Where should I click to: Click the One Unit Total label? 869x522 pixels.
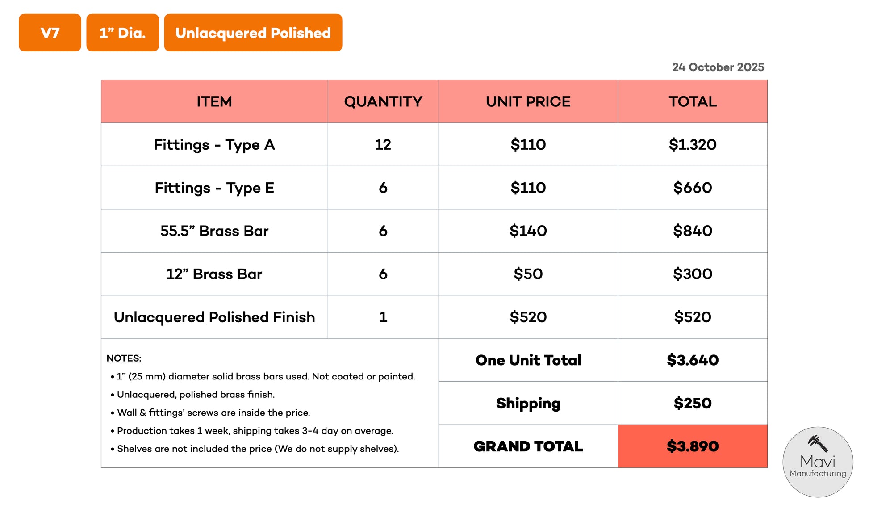528,360
